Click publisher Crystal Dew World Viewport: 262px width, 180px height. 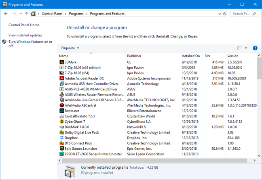click(x=141, y=116)
